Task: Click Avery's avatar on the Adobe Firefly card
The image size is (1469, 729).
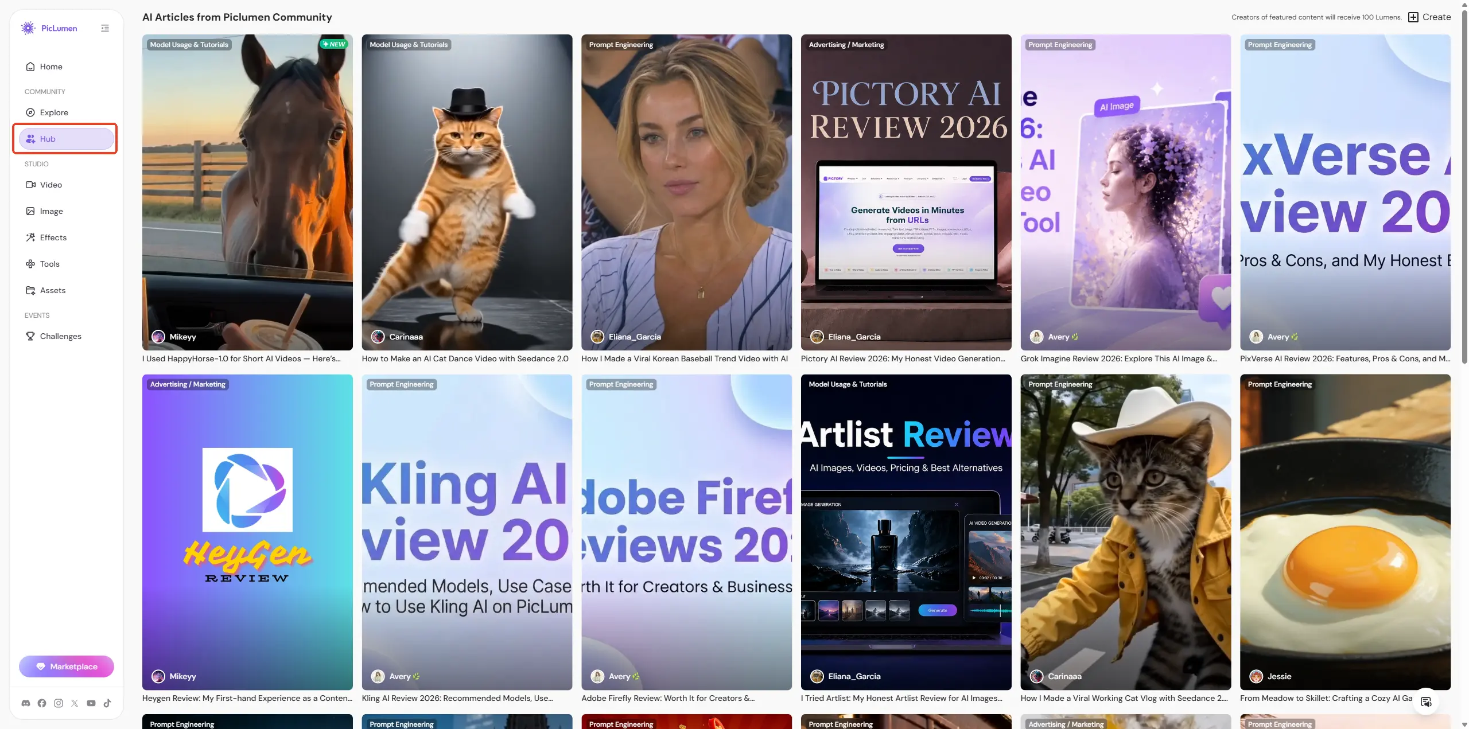Action: [x=597, y=676]
